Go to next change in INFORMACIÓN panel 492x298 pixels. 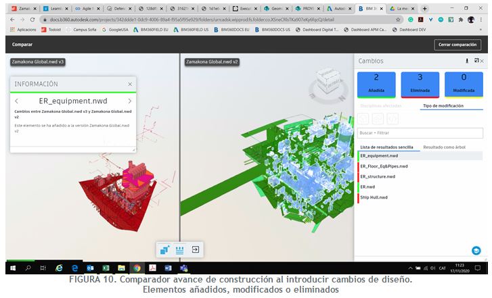(x=129, y=101)
